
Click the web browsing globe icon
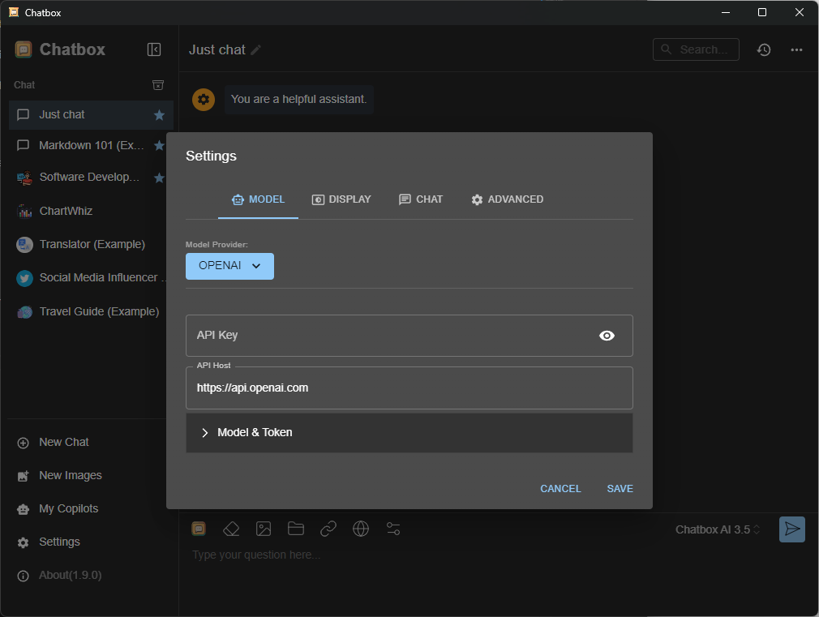pos(360,529)
